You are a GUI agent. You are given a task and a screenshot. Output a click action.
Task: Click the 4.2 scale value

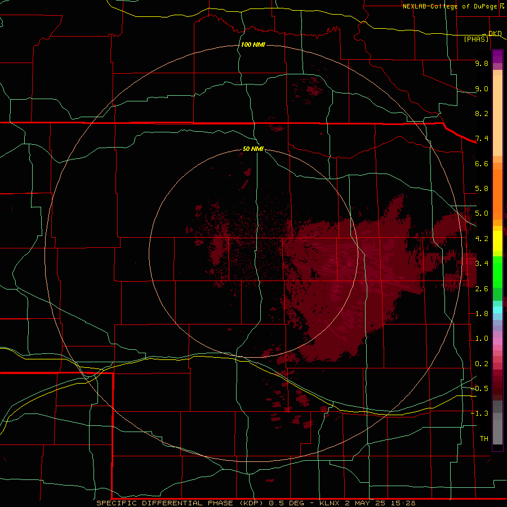pos(482,239)
